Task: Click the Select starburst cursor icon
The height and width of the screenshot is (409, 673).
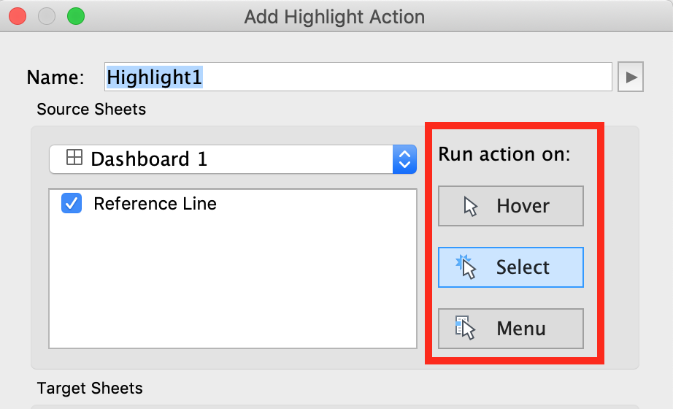Action: point(466,267)
